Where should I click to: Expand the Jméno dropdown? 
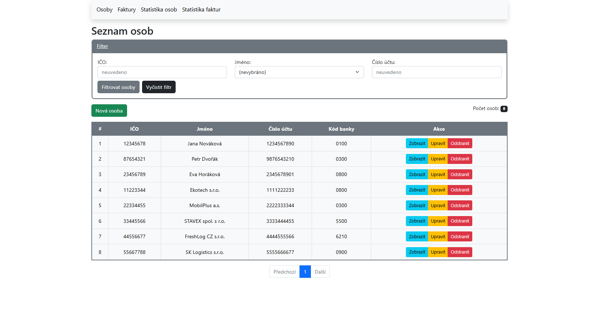pyautogui.click(x=299, y=72)
